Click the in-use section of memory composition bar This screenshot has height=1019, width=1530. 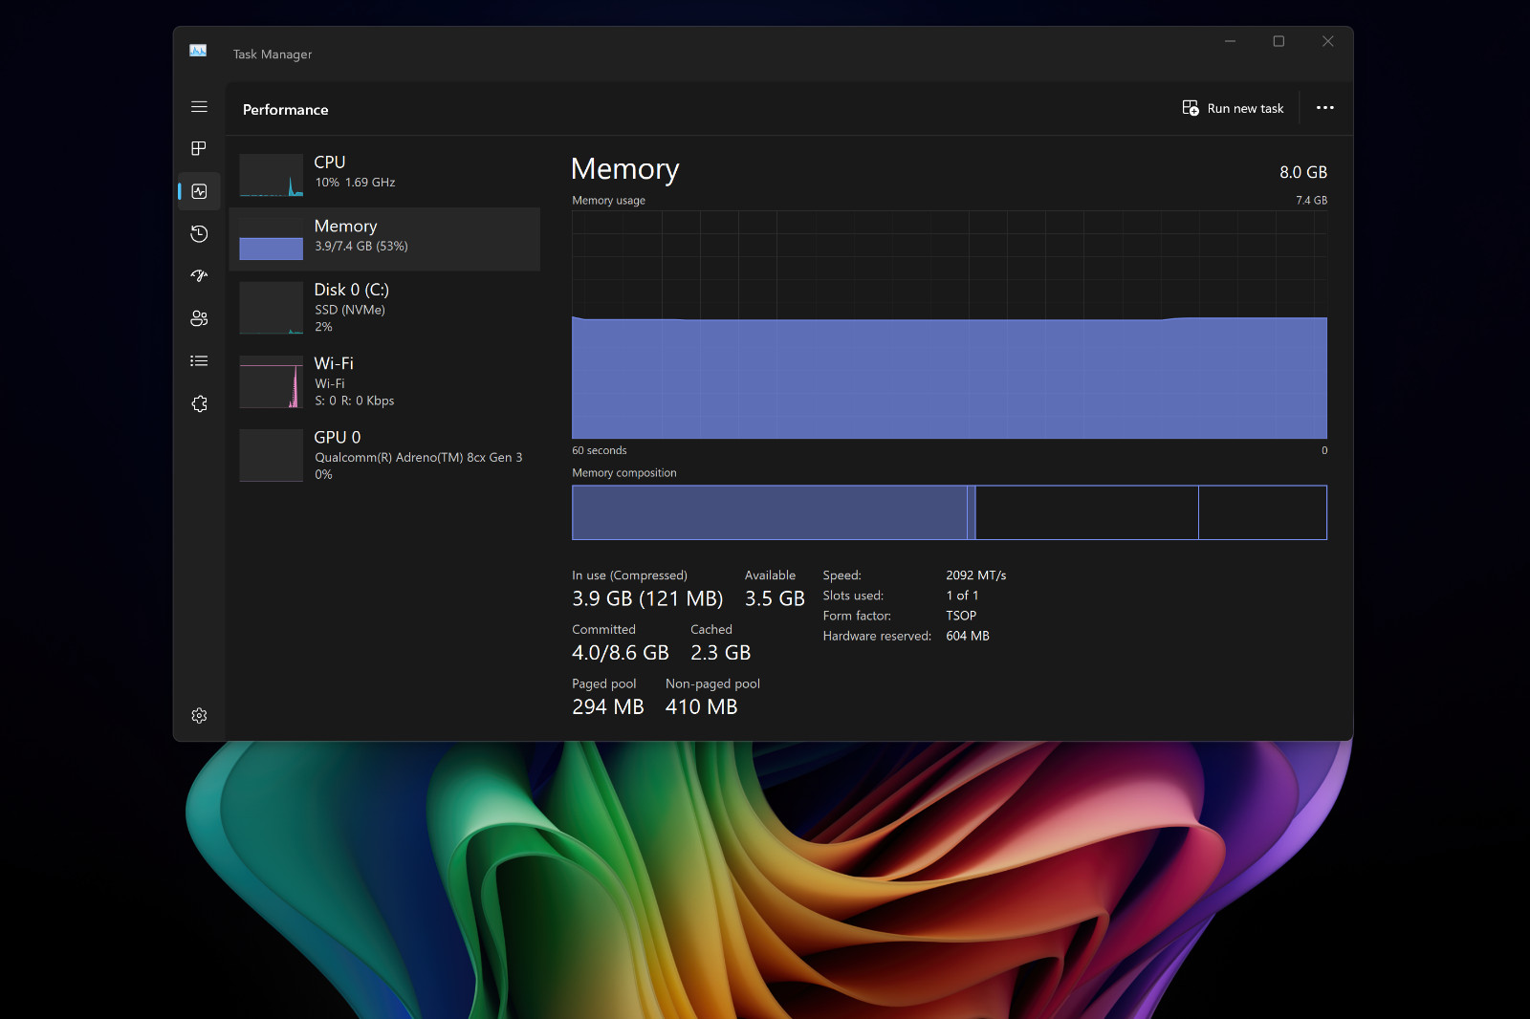[770, 512]
